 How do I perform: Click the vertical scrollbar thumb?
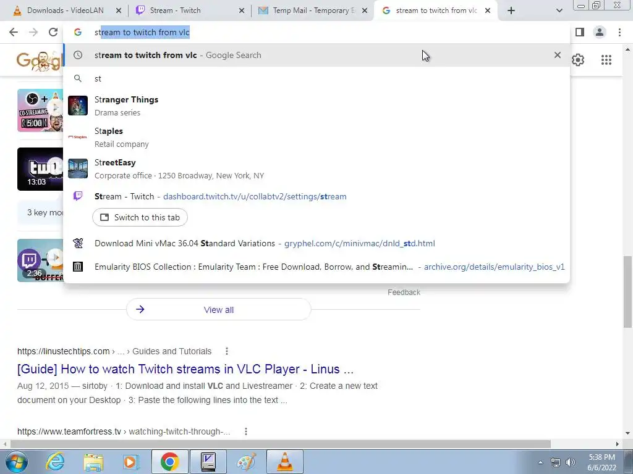point(628,292)
